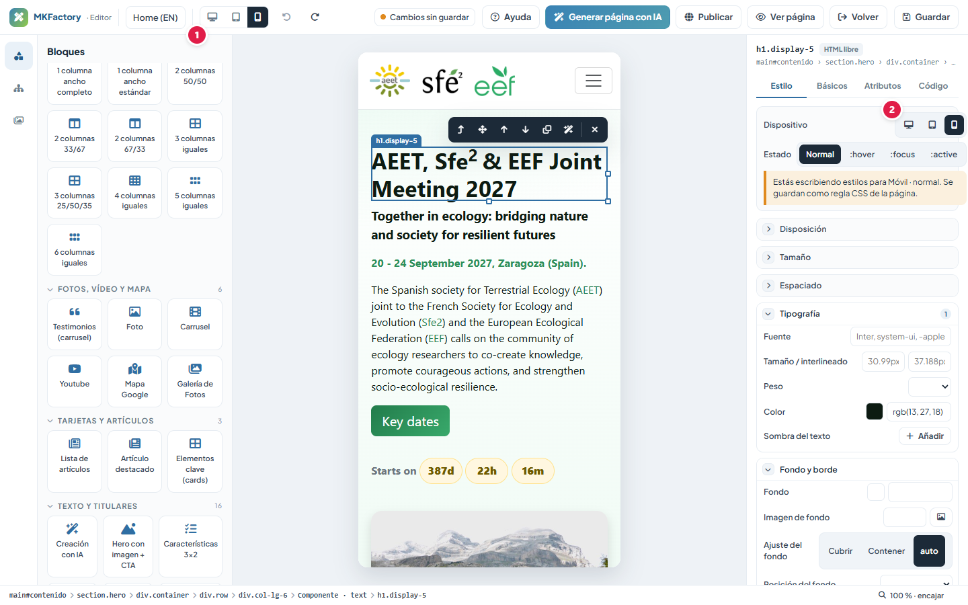Open the Peso dropdown
The width and height of the screenshot is (968, 605).
(x=930, y=387)
